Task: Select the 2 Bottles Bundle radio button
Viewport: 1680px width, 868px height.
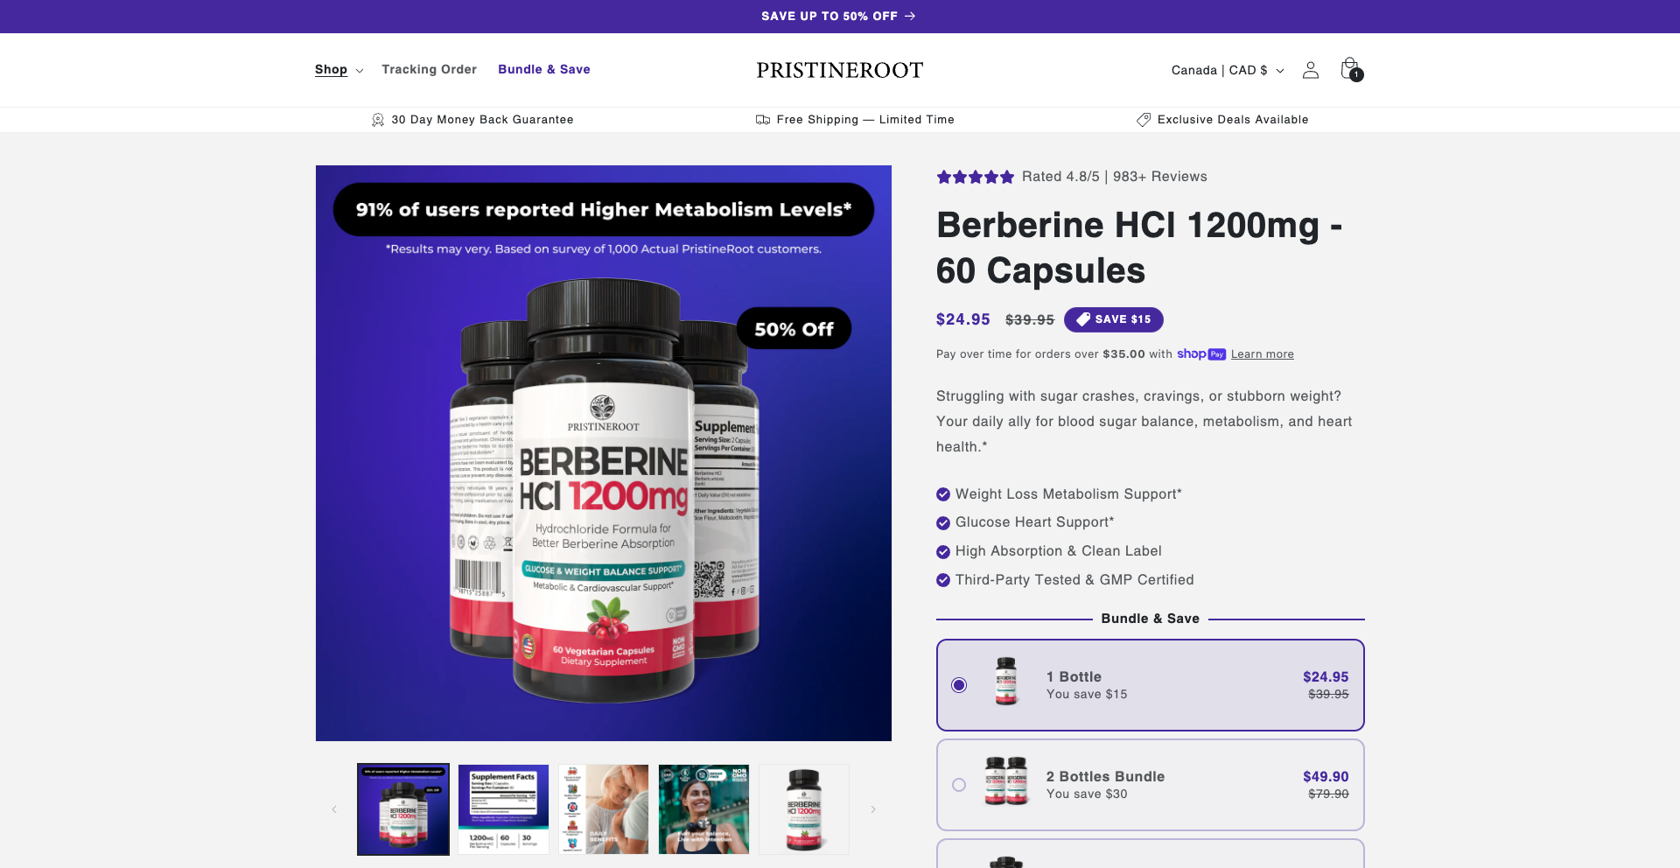Action: click(959, 785)
